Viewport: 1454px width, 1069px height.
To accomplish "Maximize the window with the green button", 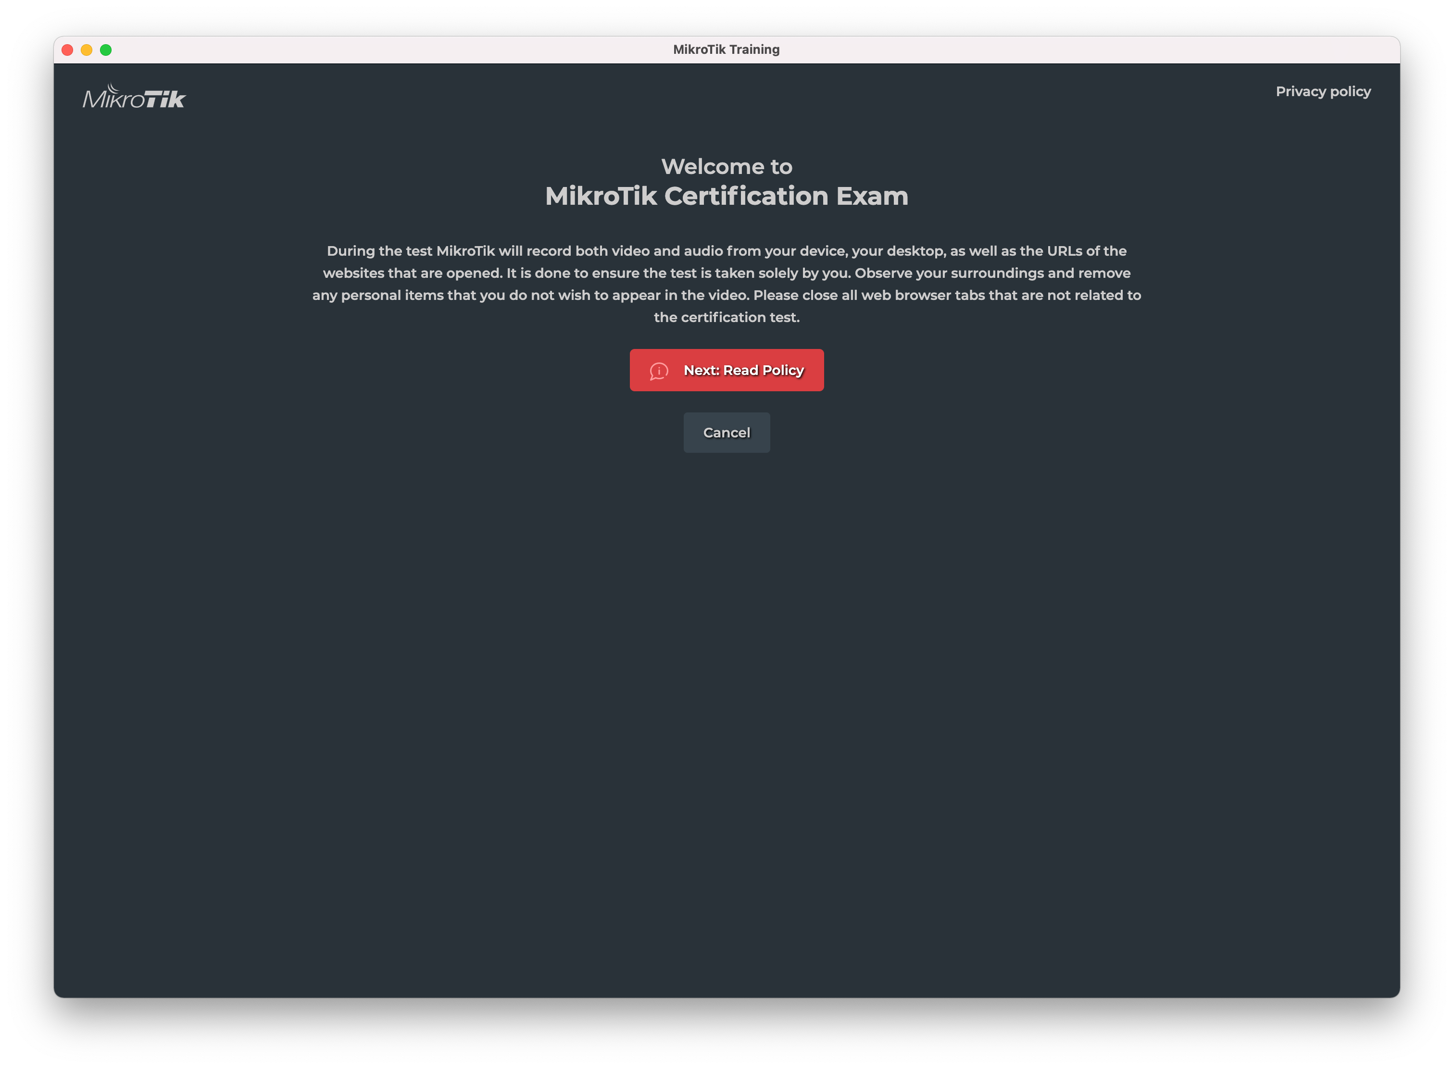I will pyautogui.click(x=106, y=50).
